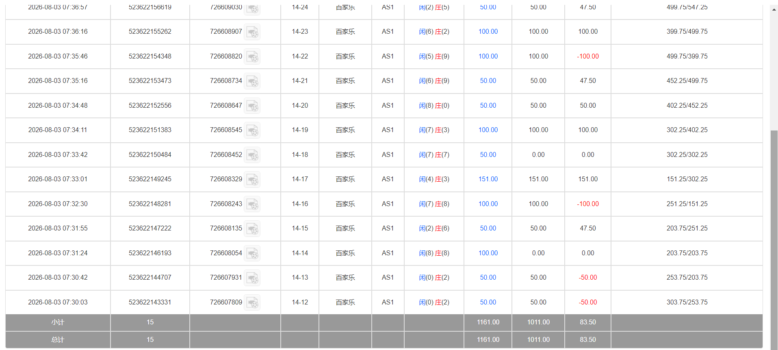
Task: Open video replay icon for round 726608329
Action: pos(252,179)
